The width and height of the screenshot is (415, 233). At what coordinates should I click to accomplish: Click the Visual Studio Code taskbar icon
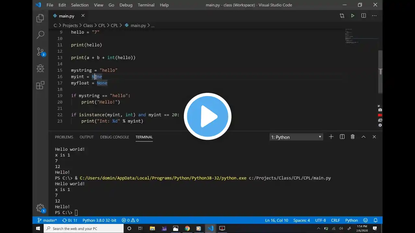[x=210, y=228]
